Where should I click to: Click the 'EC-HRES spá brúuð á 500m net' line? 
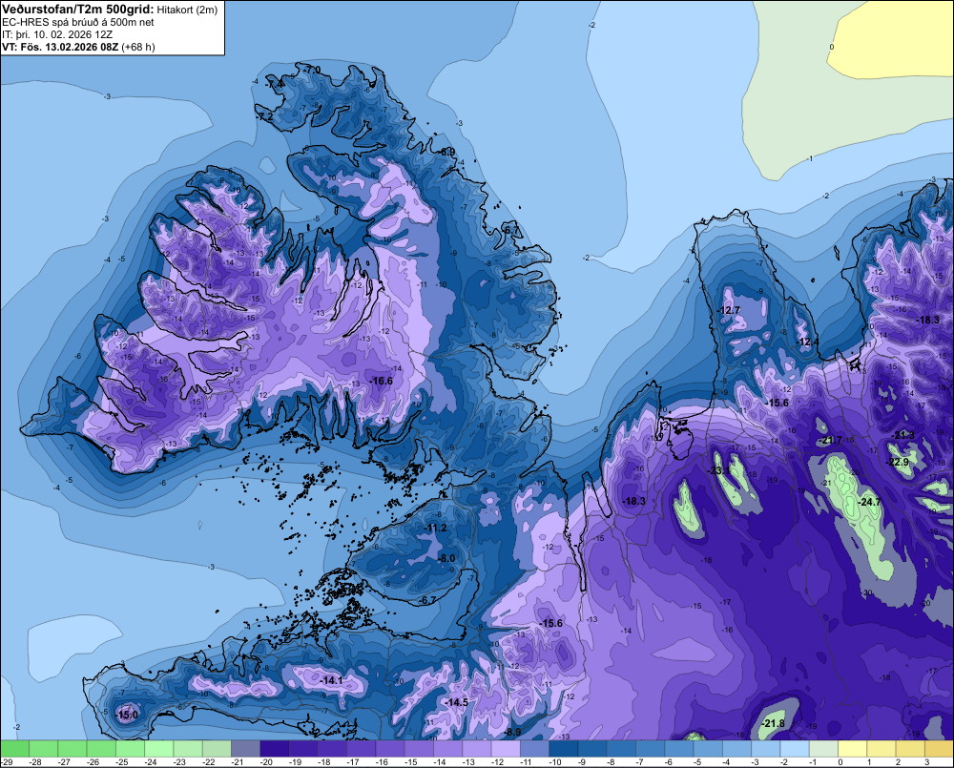tap(78, 22)
